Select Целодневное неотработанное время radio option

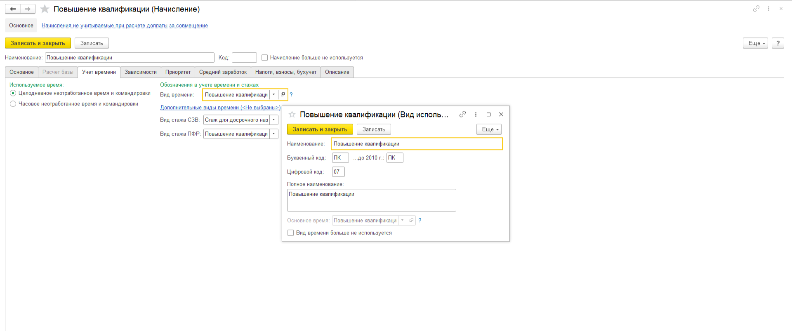(13, 93)
